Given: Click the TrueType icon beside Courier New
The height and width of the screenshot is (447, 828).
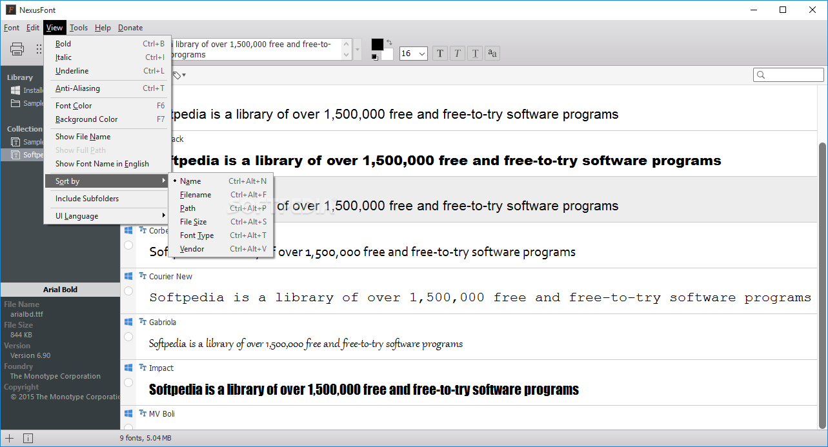Looking at the screenshot, I should (x=143, y=276).
